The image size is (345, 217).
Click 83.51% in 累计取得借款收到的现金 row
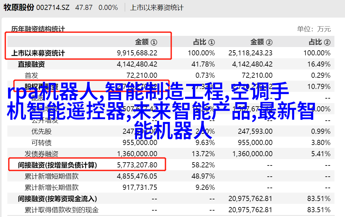tap(319, 210)
